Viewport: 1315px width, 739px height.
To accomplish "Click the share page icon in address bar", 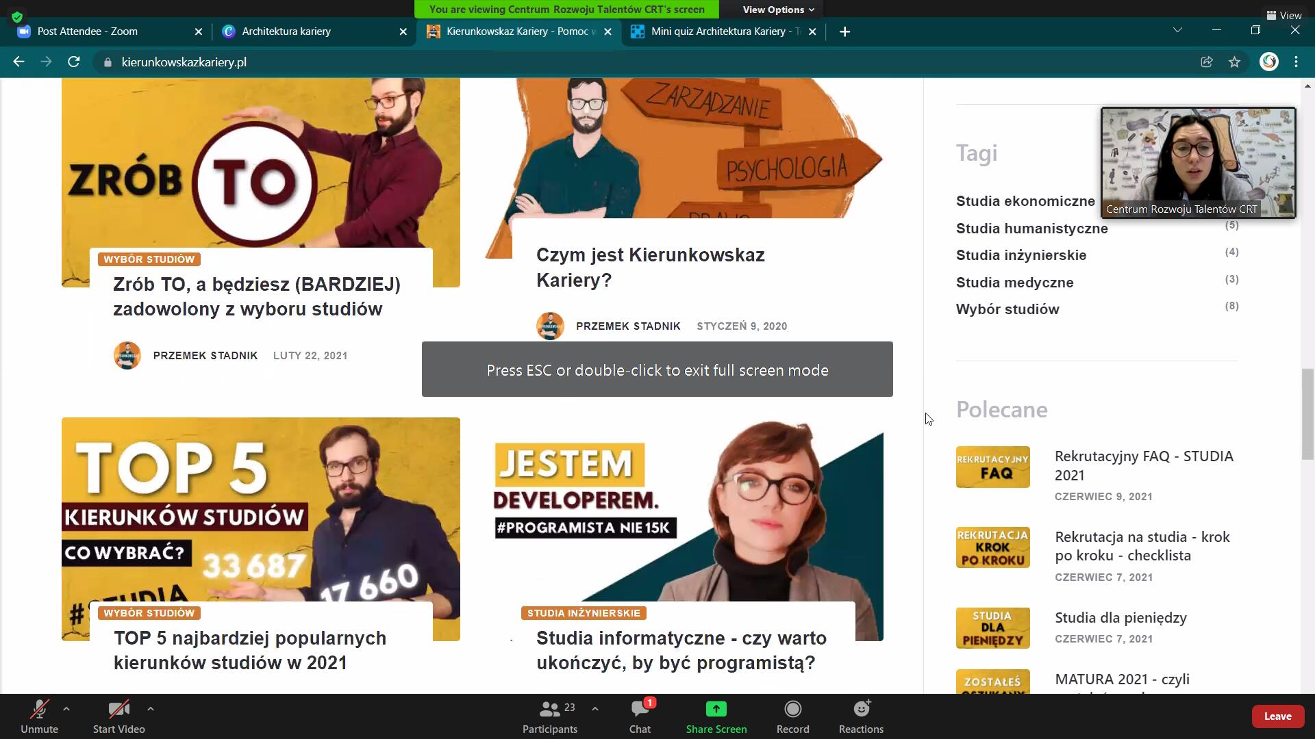I will pos(1207,62).
